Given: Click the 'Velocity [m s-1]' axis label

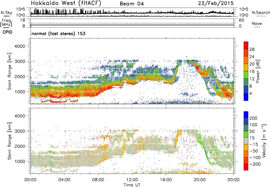Looking at the screenshot, I should (264, 141).
